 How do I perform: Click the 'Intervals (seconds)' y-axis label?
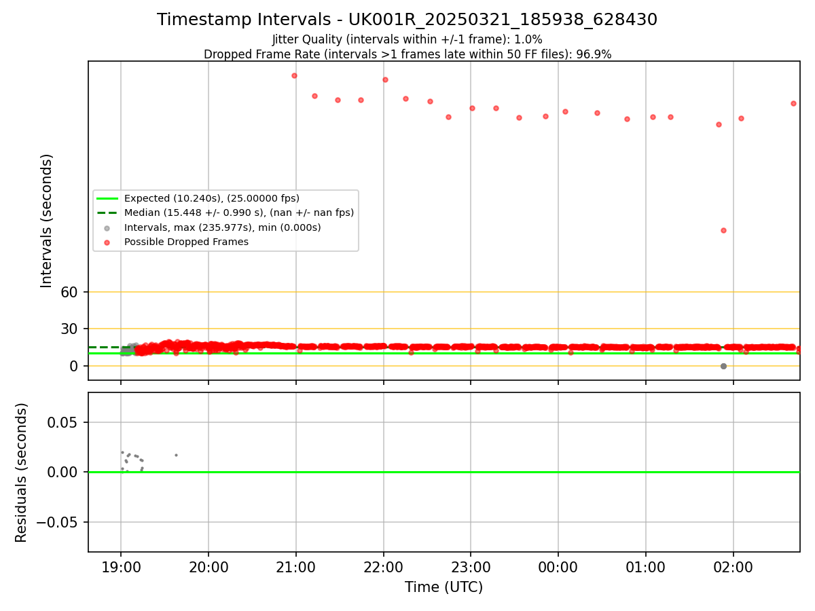coord(46,221)
